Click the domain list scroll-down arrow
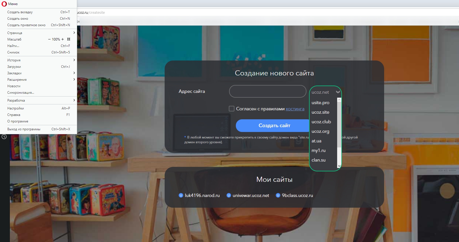The image size is (459, 242). tap(339, 166)
